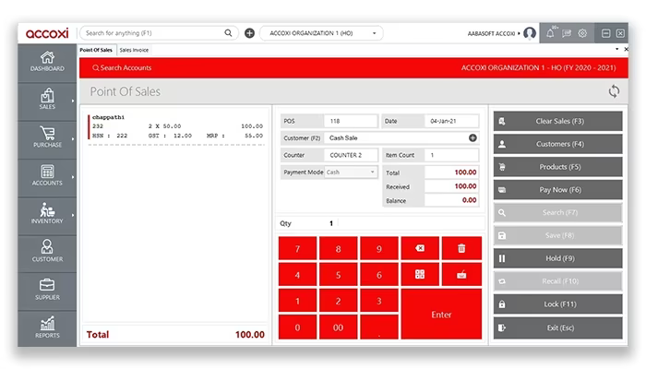Open the Reports sidebar section
The height and width of the screenshot is (369, 646).
[x=47, y=327]
